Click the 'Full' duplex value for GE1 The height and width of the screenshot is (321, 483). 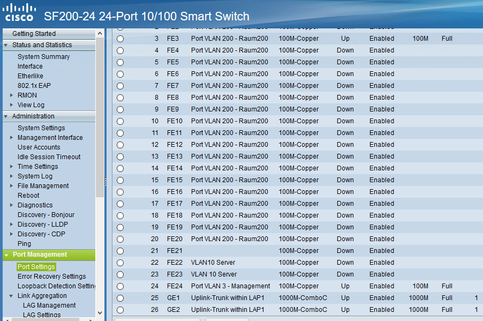pos(447,298)
